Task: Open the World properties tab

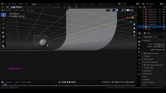Action: 139,55
